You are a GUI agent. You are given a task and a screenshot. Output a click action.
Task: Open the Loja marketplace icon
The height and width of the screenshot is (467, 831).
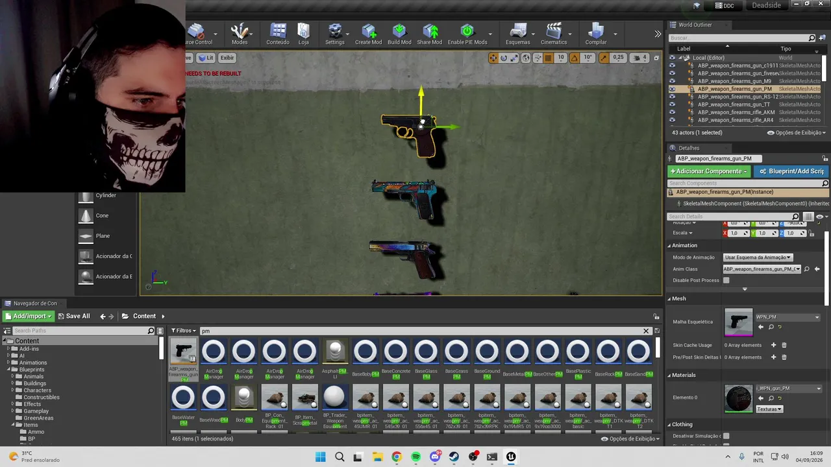(303, 34)
